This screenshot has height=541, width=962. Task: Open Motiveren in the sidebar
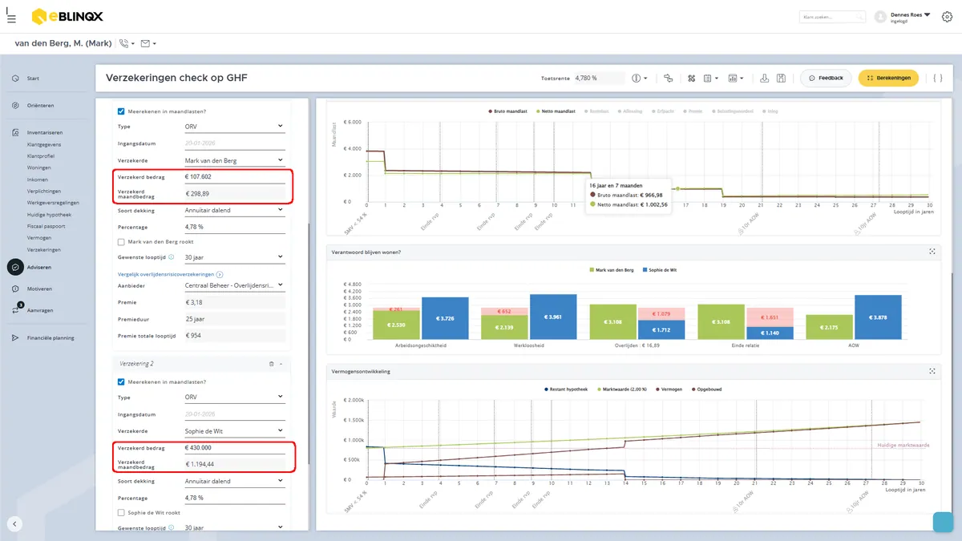(x=38, y=289)
